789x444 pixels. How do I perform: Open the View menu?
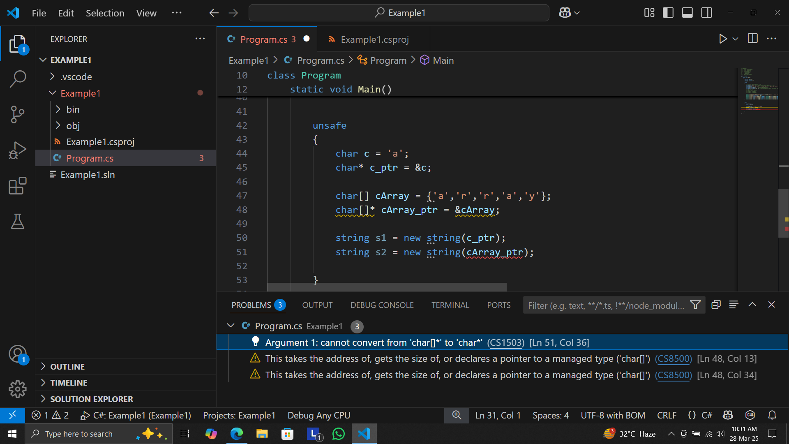[x=146, y=13]
